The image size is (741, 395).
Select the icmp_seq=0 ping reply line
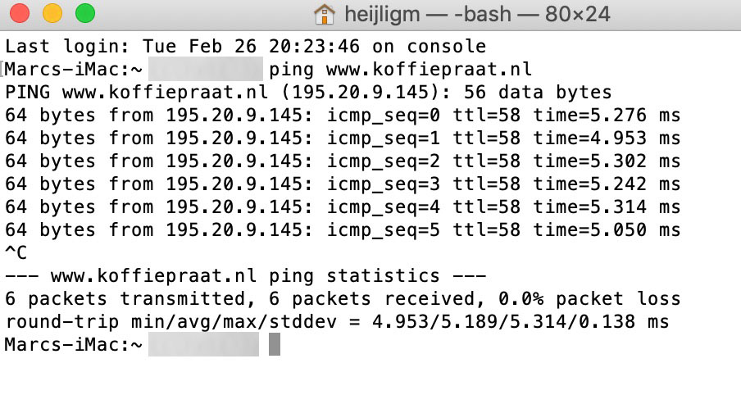(x=343, y=115)
